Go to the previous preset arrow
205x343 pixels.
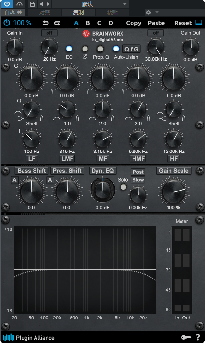(x=41, y=4)
